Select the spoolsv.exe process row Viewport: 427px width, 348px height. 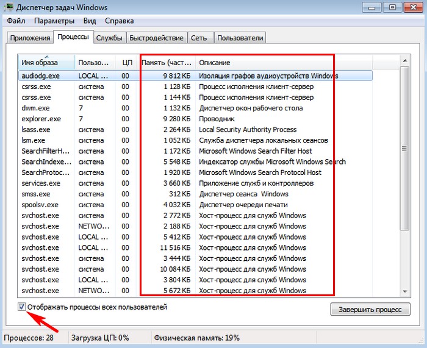40,205
